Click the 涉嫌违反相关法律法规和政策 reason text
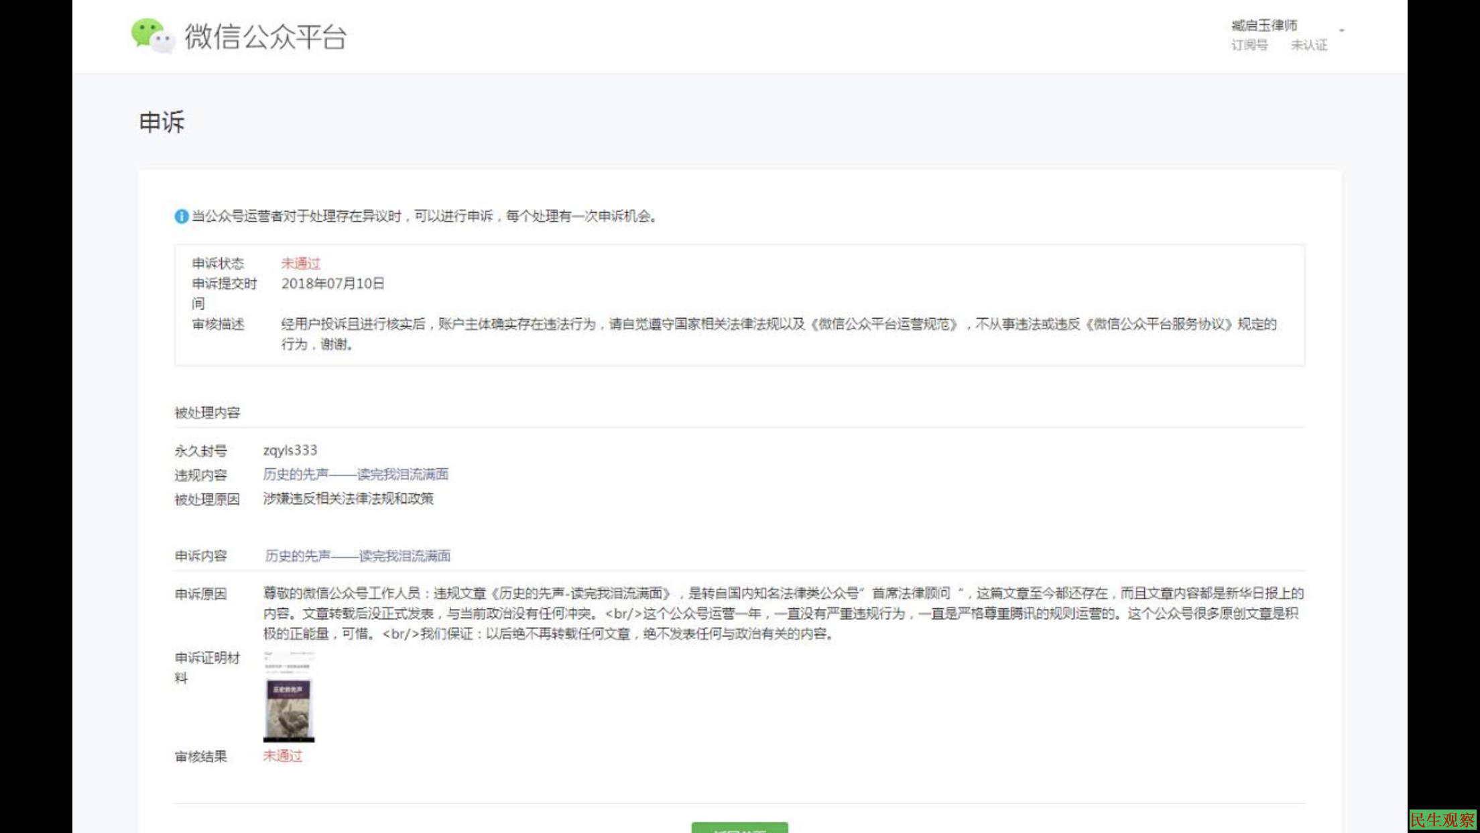 click(x=348, y=498)
